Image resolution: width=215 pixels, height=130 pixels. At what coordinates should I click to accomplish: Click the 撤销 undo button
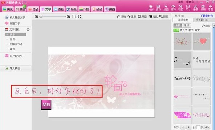pyautogui.click(x=121, y=17)
